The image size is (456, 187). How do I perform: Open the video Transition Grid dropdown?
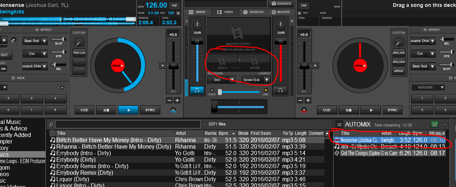(221, 80)
